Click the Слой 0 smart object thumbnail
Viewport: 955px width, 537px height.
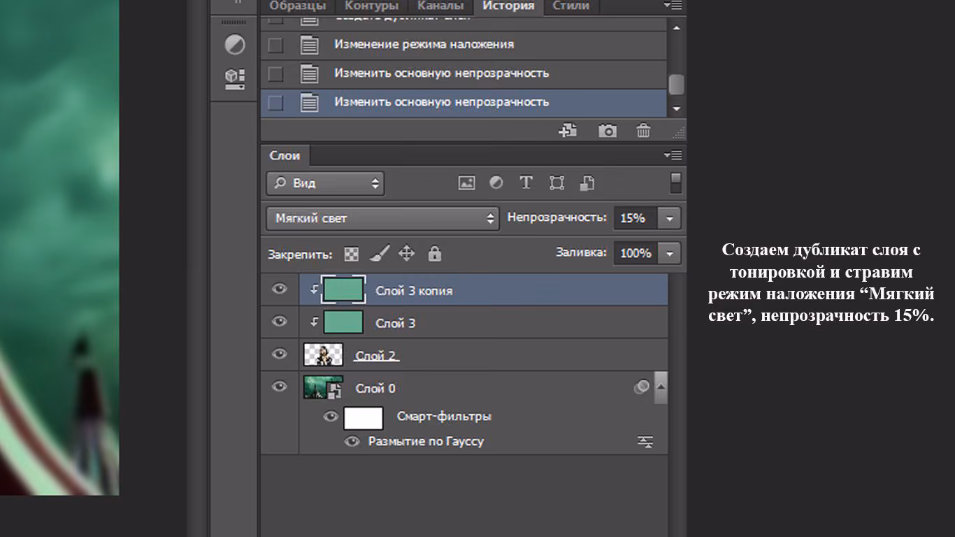coord(323,387)
